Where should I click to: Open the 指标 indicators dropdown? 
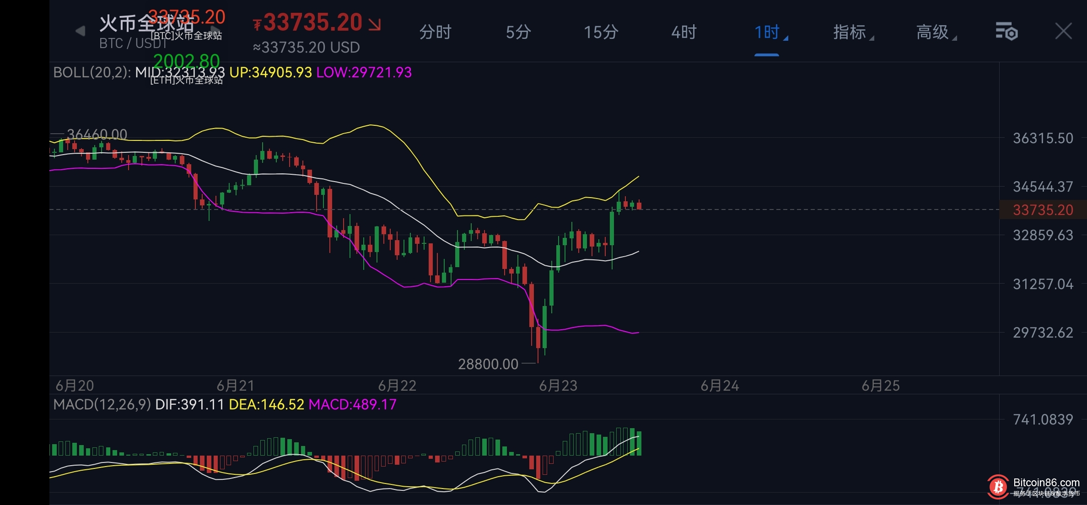click(850, 32)
